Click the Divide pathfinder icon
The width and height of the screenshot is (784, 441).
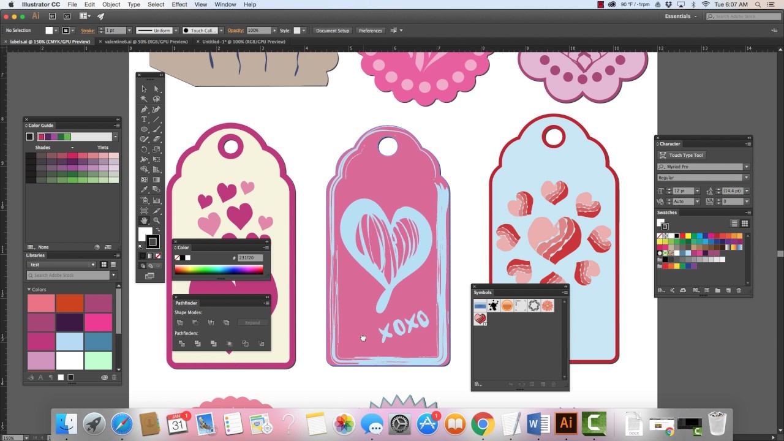click(x=181, y=344)
